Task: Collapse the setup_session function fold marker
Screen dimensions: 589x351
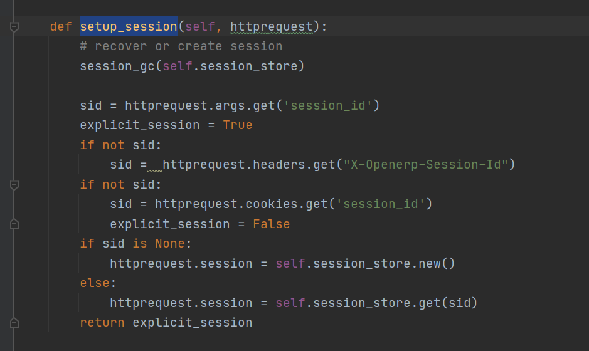Action: [14, 27]
